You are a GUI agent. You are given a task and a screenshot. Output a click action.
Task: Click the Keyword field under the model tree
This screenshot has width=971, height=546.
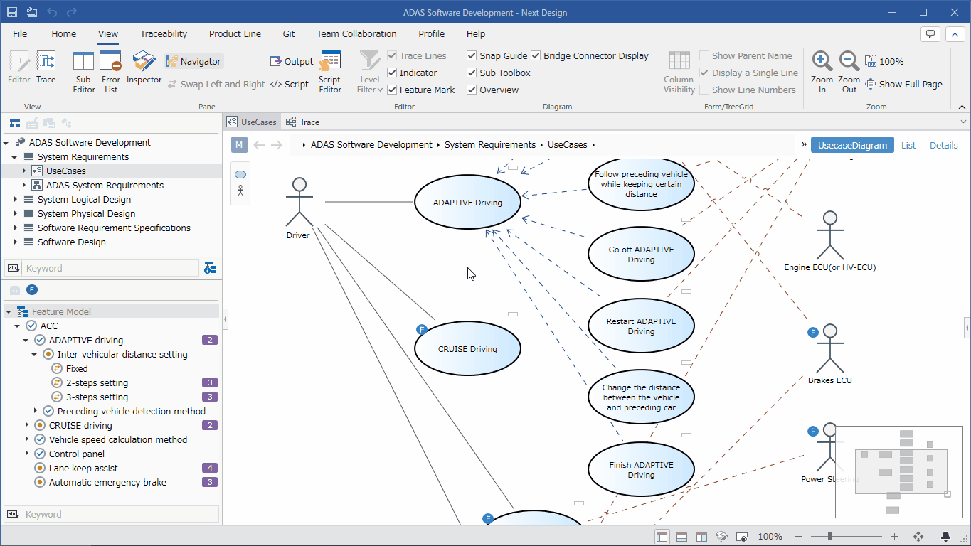111,268
